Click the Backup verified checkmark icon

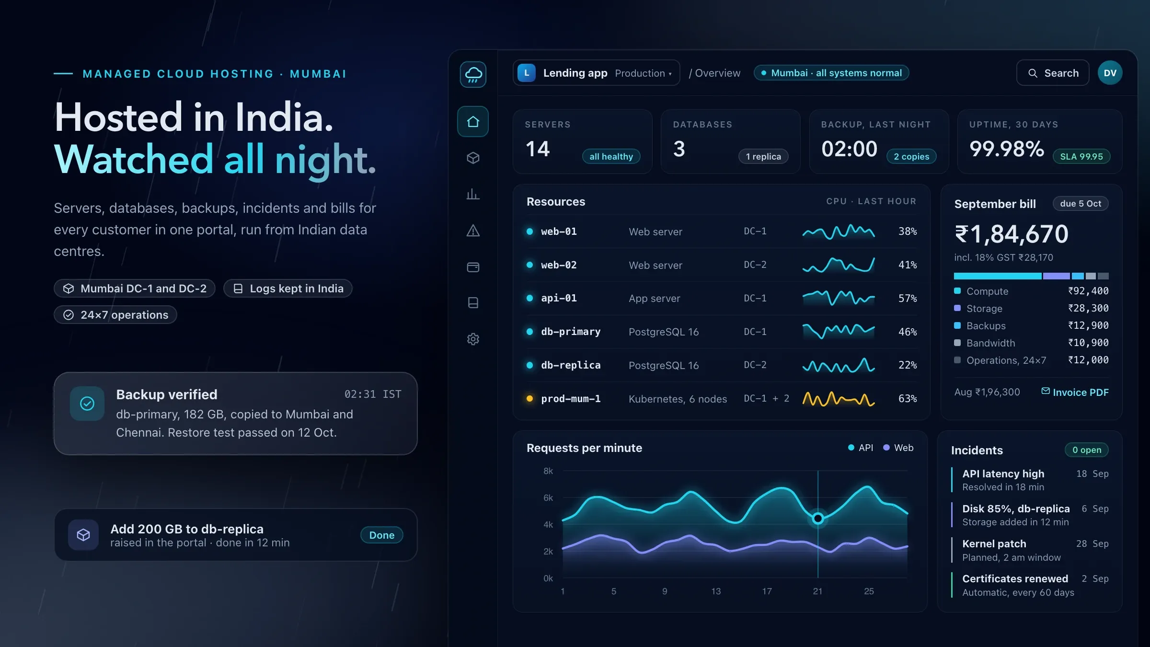pyautogui.click(x=87, y=404)
